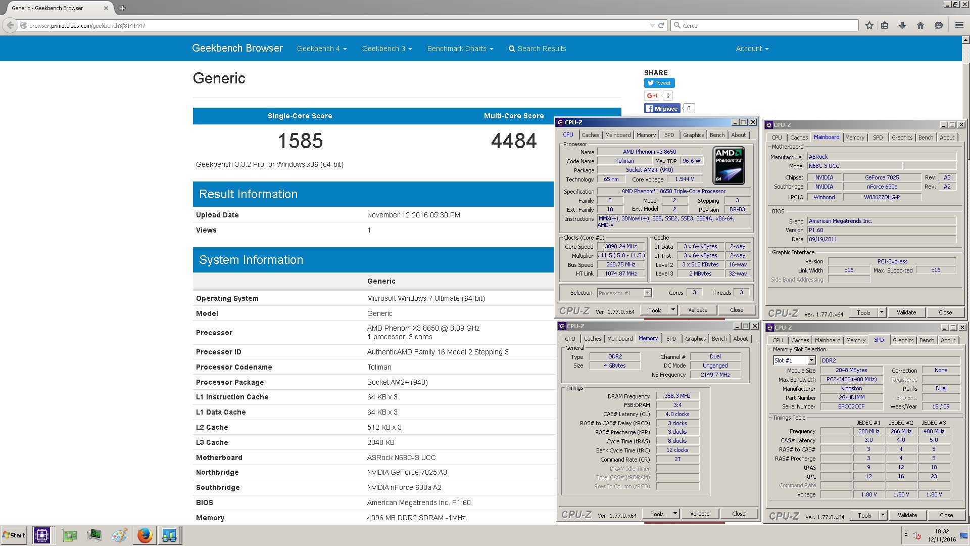The image size is (970, 546).
Task: Show bookmarks list icon in Firefox toolbar
Action: (885, 25)
